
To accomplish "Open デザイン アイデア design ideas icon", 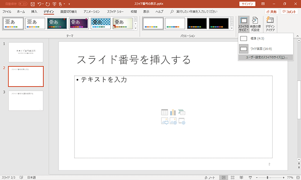I will 270,24.
